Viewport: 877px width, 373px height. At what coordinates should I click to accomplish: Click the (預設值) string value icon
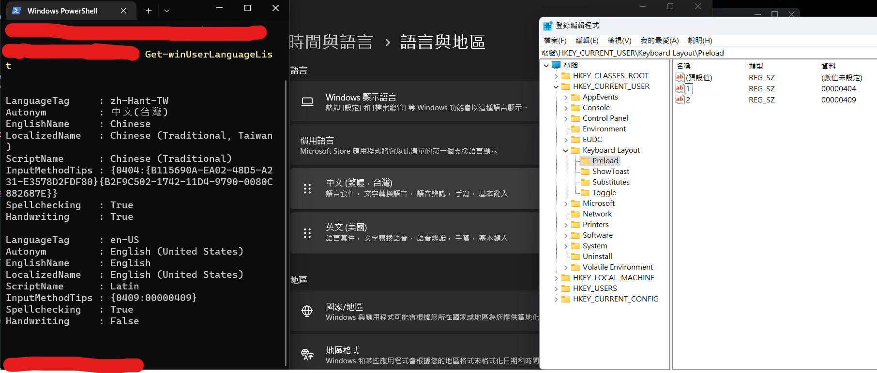680,77
